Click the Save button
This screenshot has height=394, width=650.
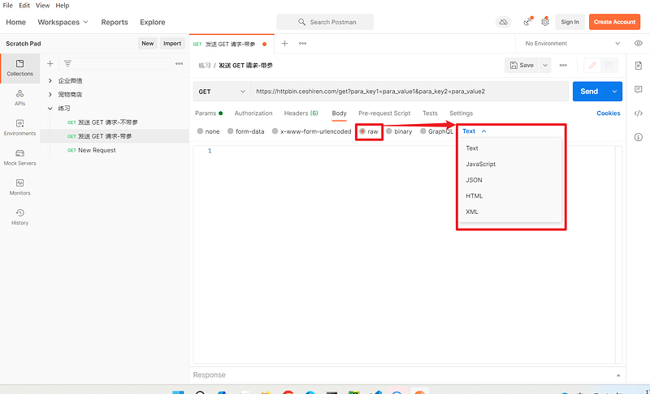[522, 66]
